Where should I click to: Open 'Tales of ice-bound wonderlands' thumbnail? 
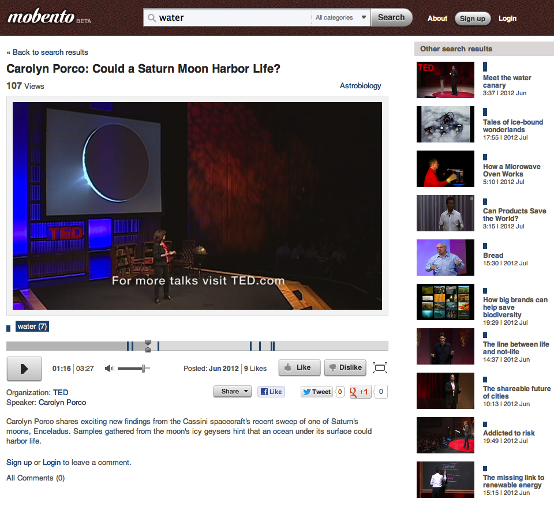[445, 124]
